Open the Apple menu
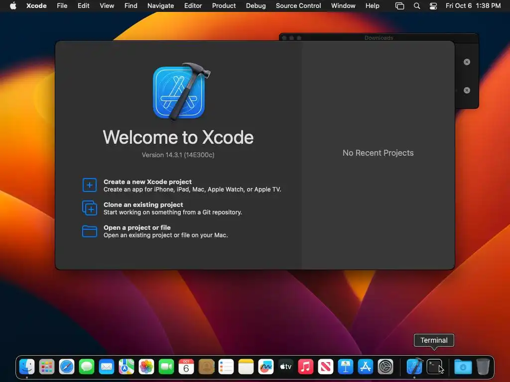510x382 pixels. tap(13, 6)
